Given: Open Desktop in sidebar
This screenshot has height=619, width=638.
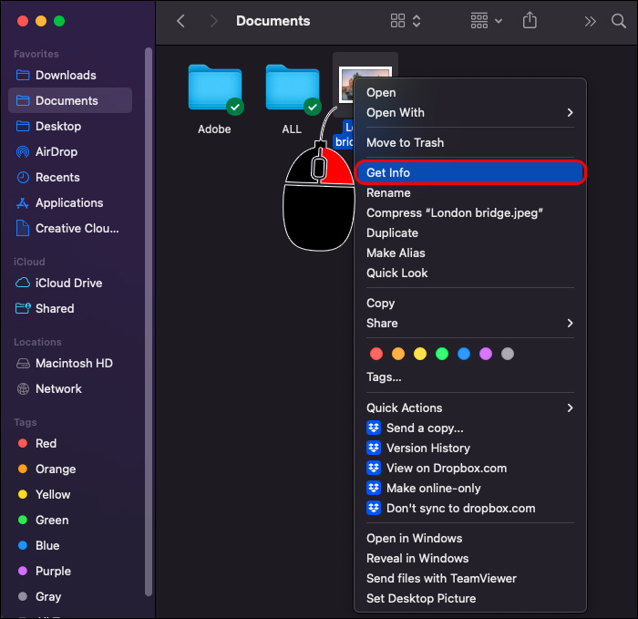Looking at the screenshot, I should [70, 126].
